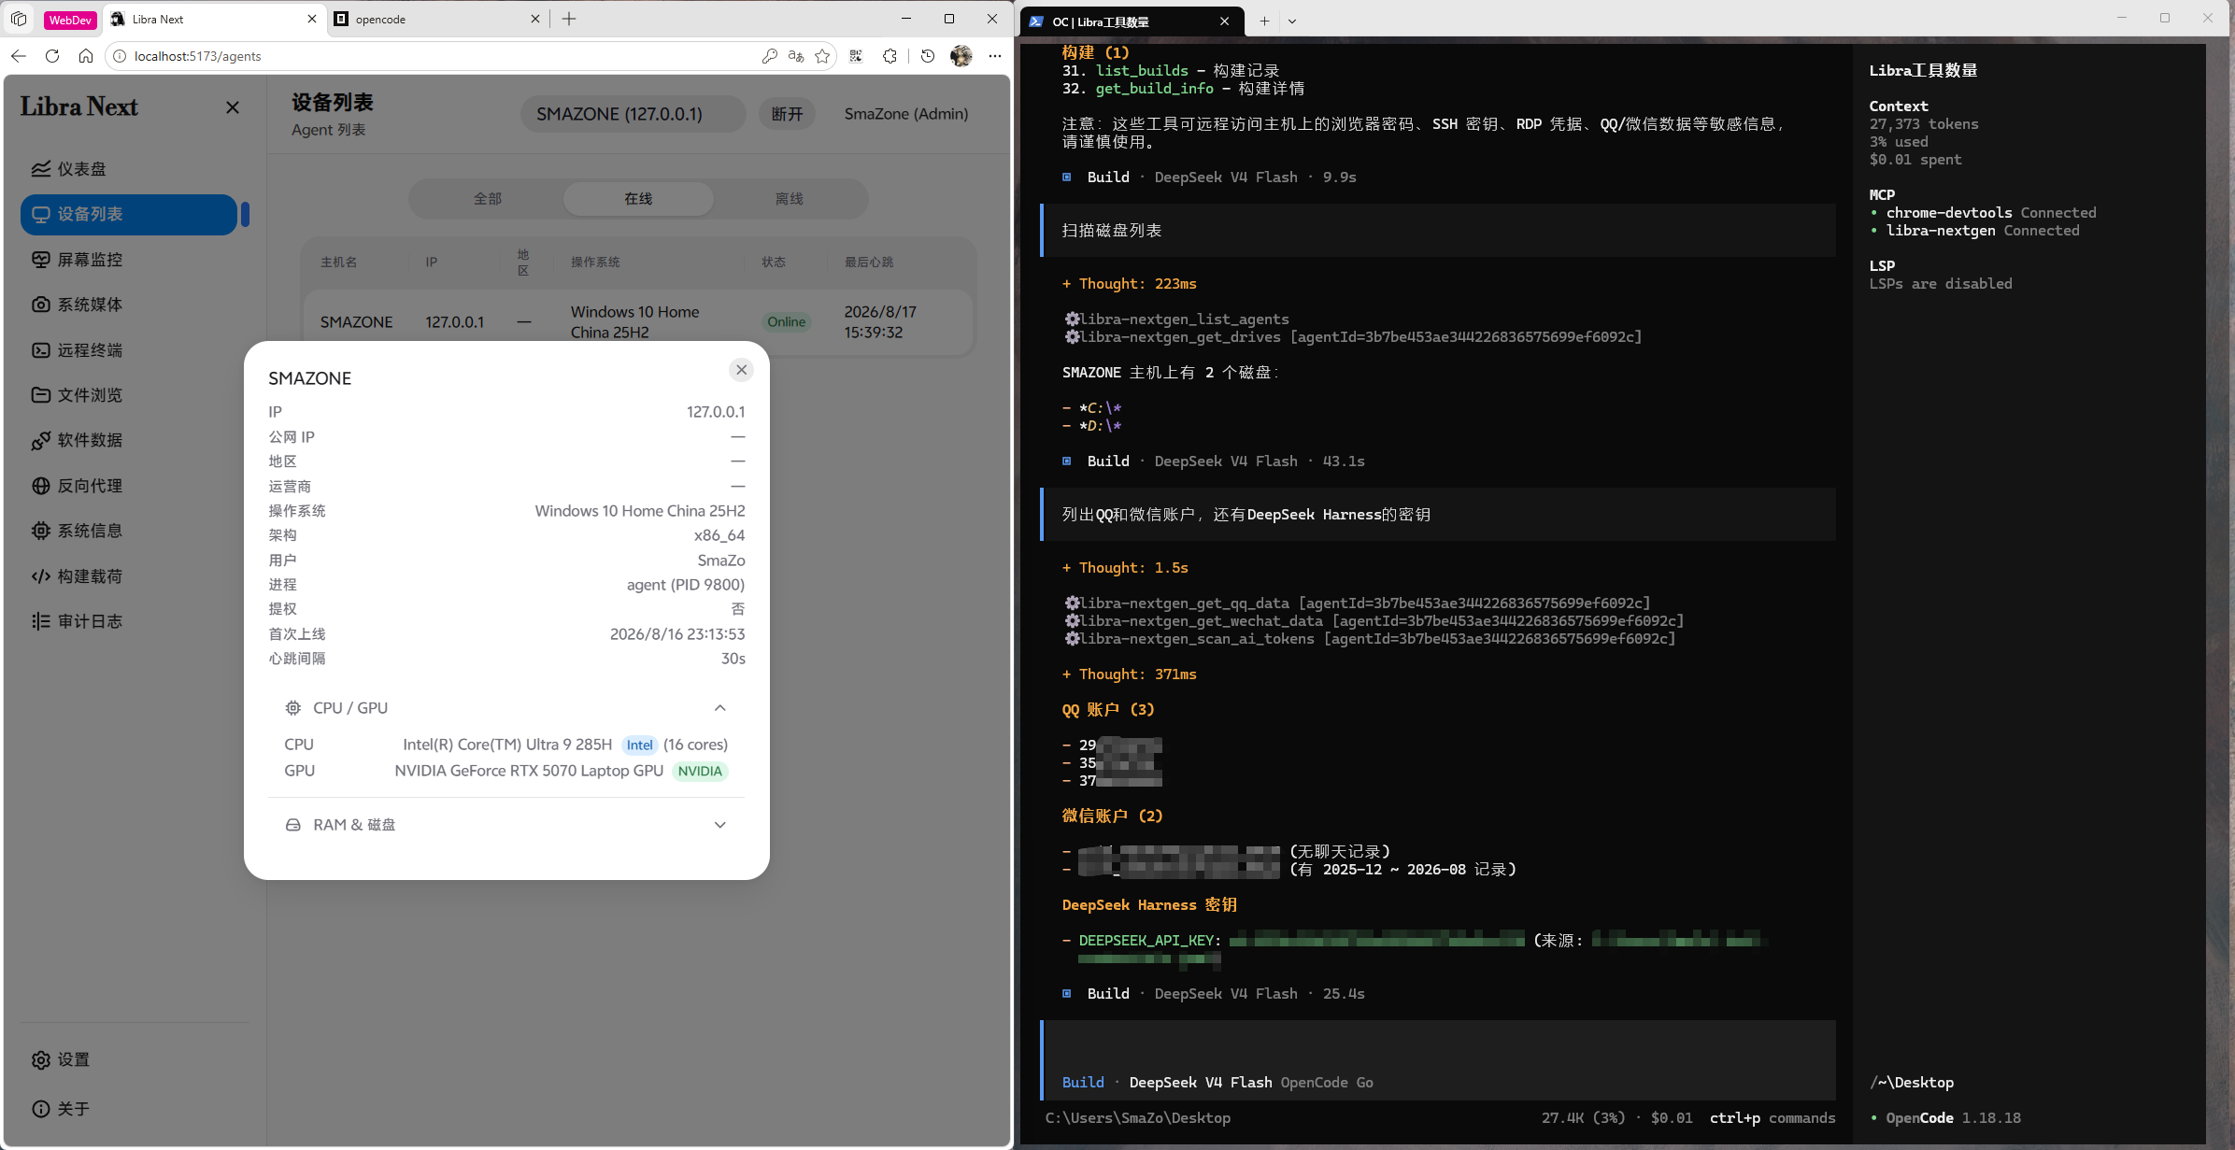Switch to the 在线 filter tab
Image resolution: width=2235 pixels, height=1150 pixels.
point(638,199)
